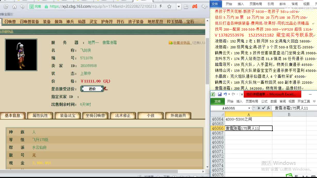The image size is (317, 178).
Task: Click the red game controller icon
Action: pyautogui.click(x=195, y=6)
